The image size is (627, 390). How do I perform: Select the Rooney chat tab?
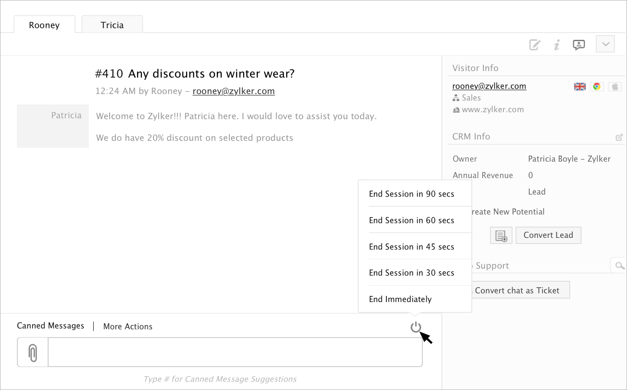(44, 25)
